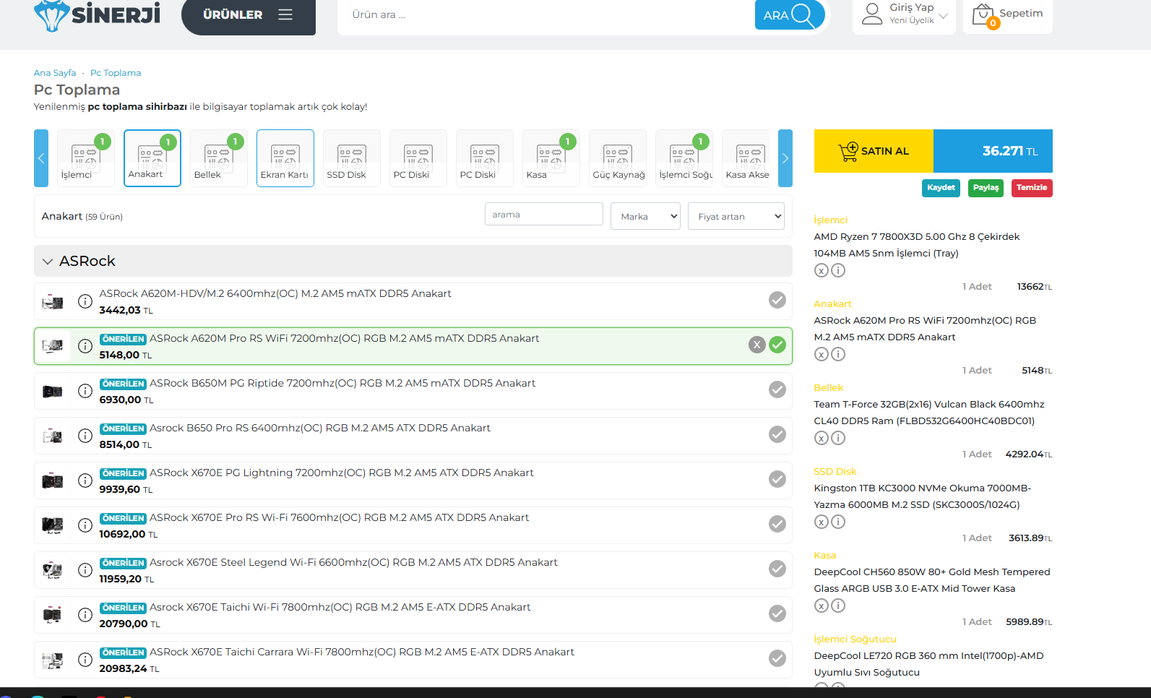Click the Sinerji logo

point(97,14)
